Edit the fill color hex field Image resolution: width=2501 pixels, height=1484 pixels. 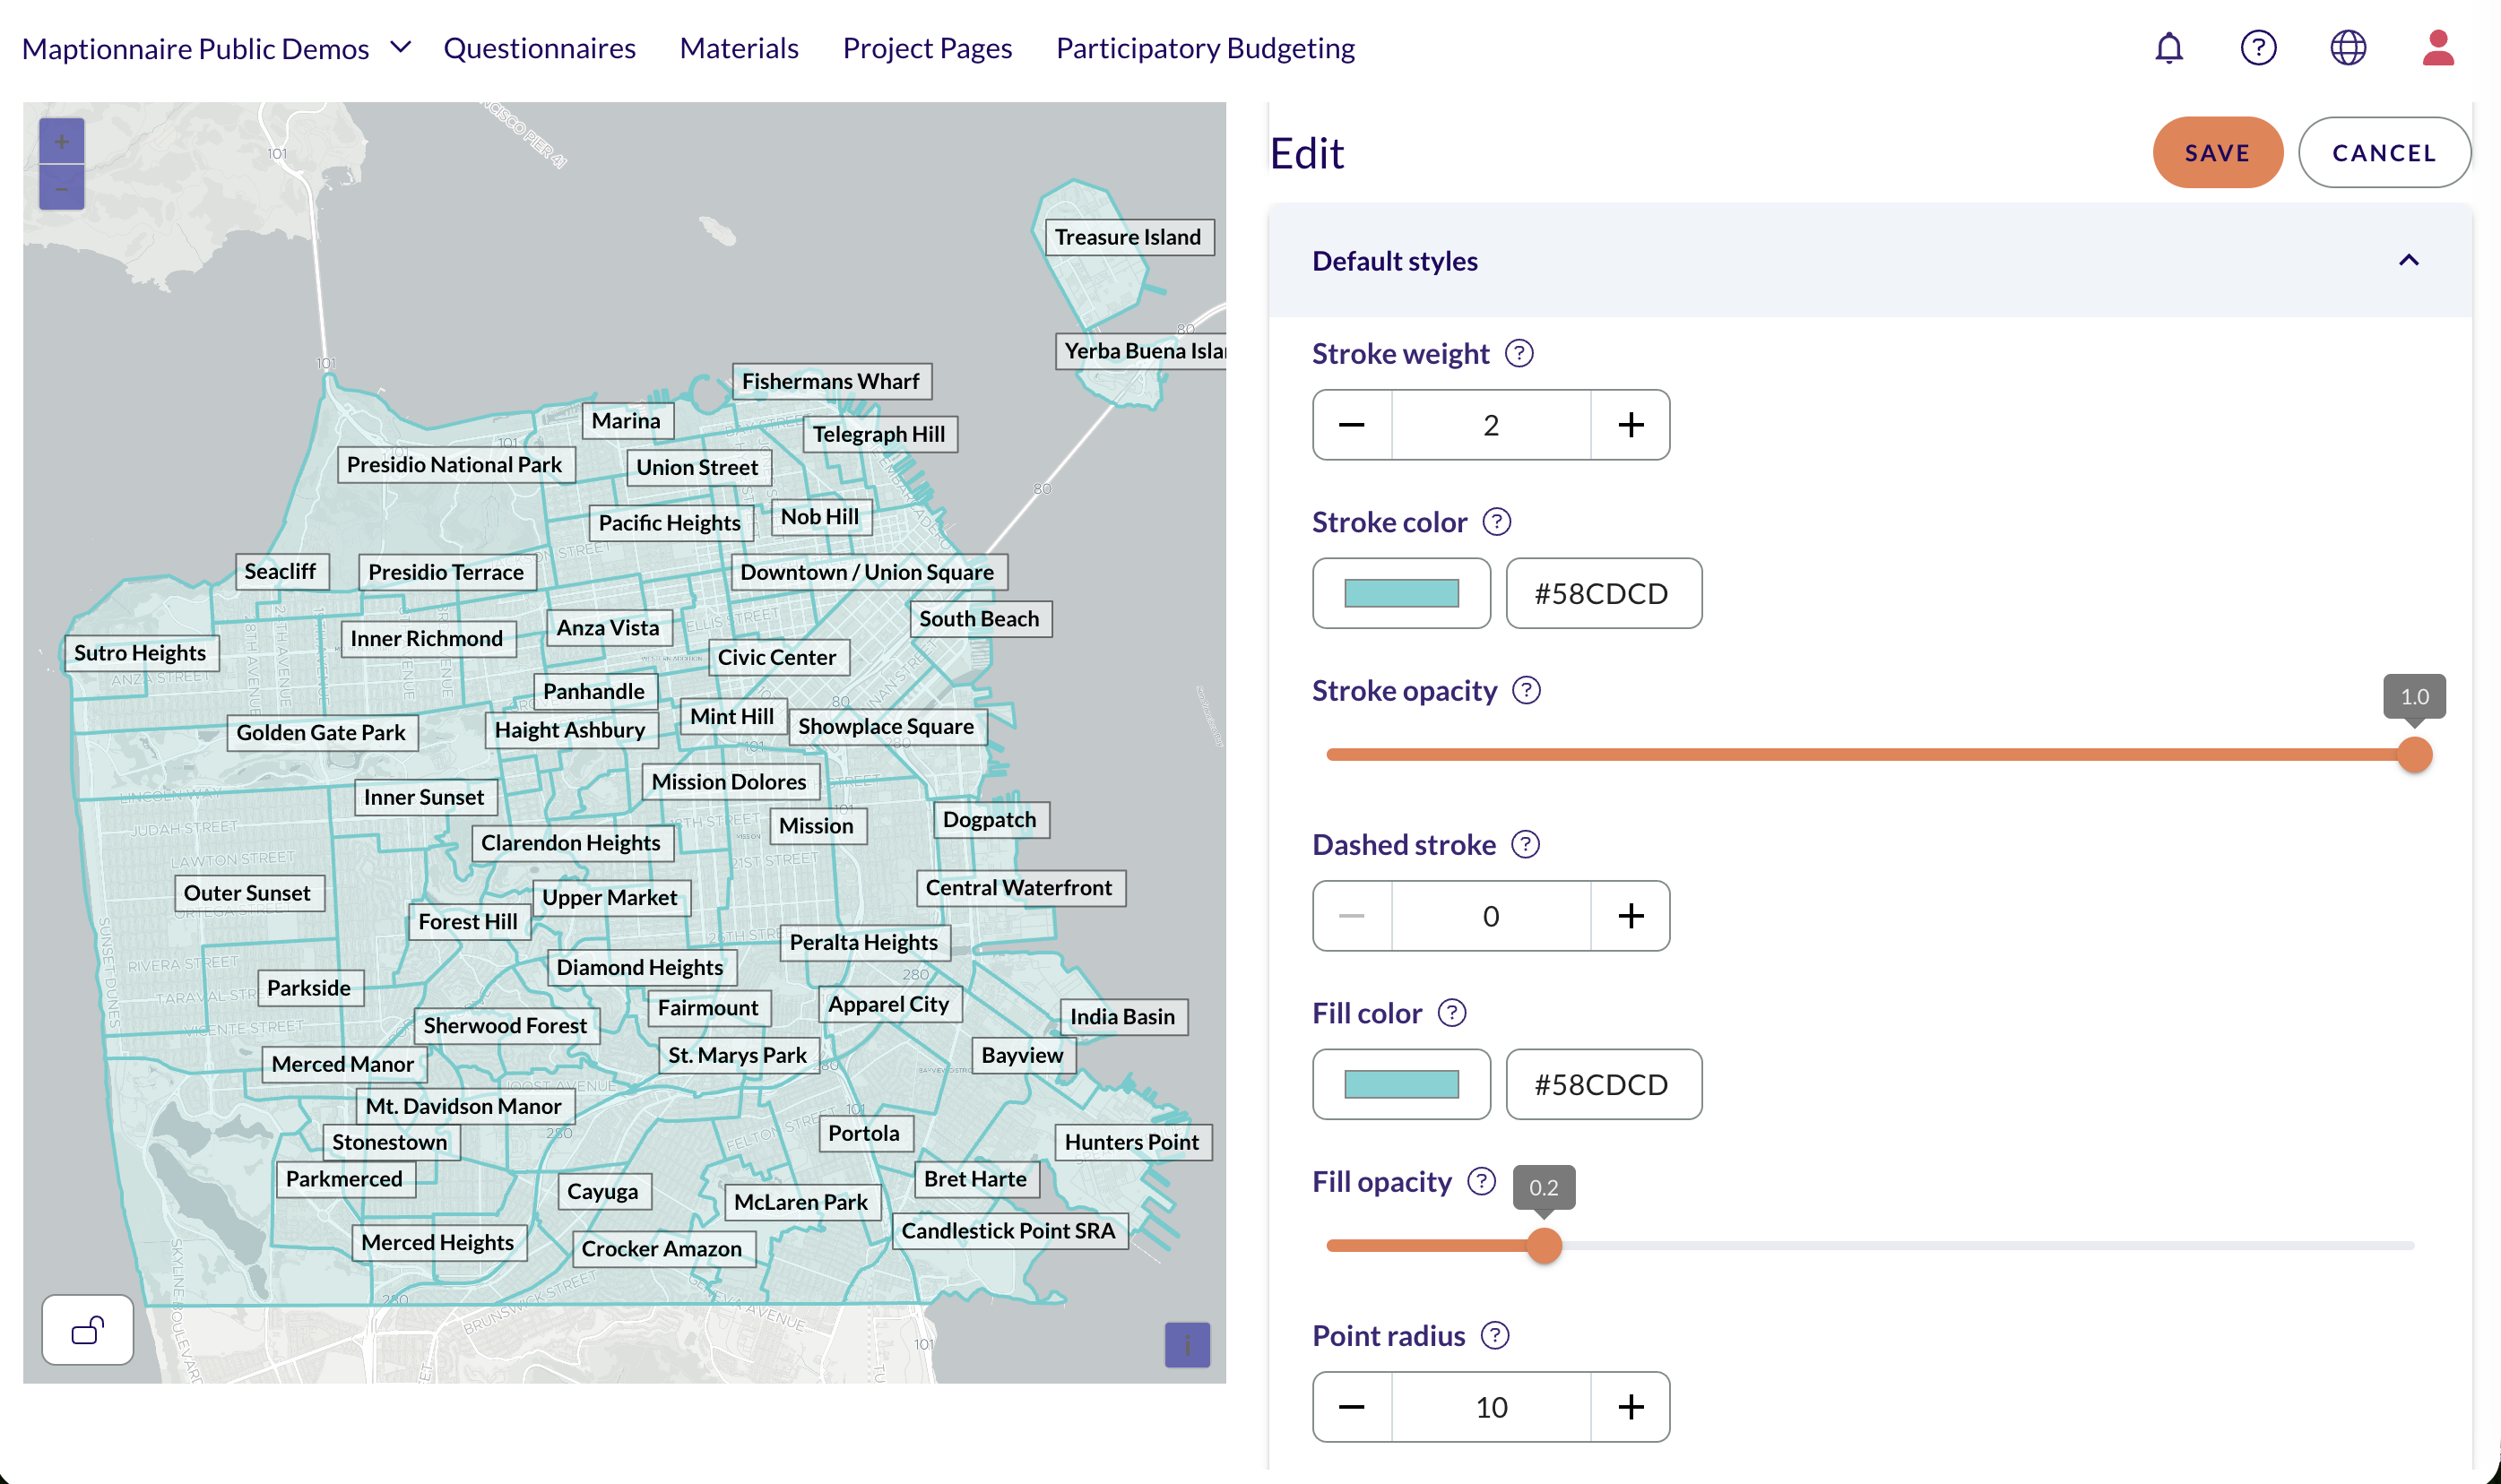click(x=1604, y=1084)
